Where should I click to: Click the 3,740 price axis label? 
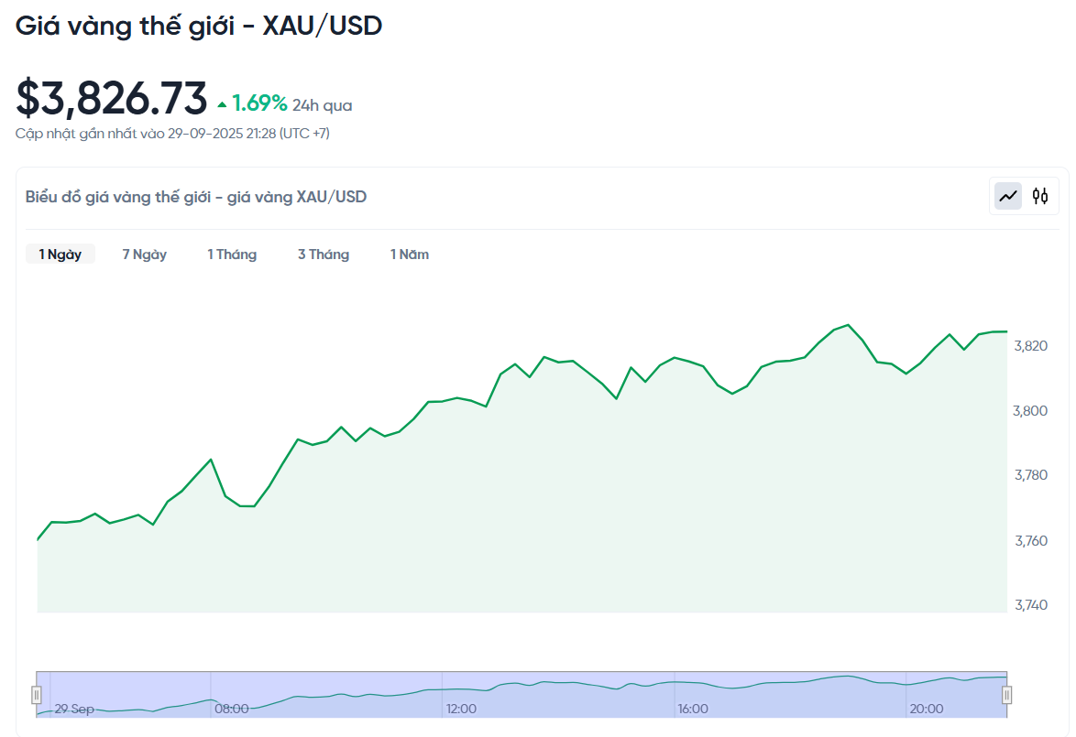tap(1030, 605)
